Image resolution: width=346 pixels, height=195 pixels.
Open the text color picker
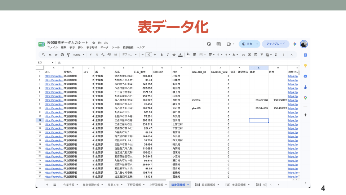(180, 55)
